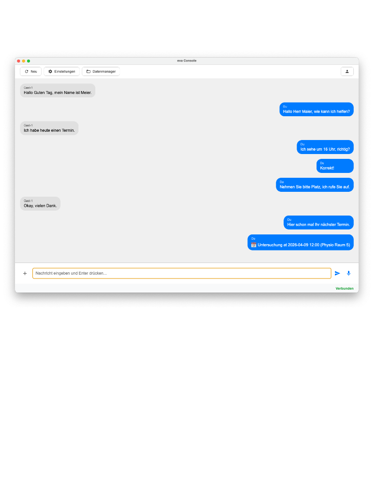
Task: Click the folder icon in Datenmanager
Action: 89,72
